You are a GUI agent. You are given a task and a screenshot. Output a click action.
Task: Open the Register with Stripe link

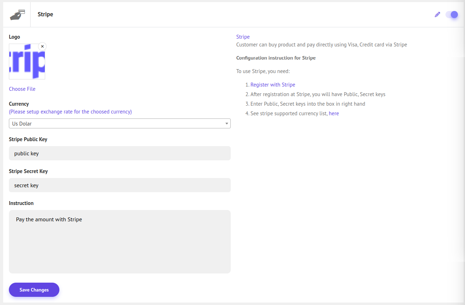[273, 85]
